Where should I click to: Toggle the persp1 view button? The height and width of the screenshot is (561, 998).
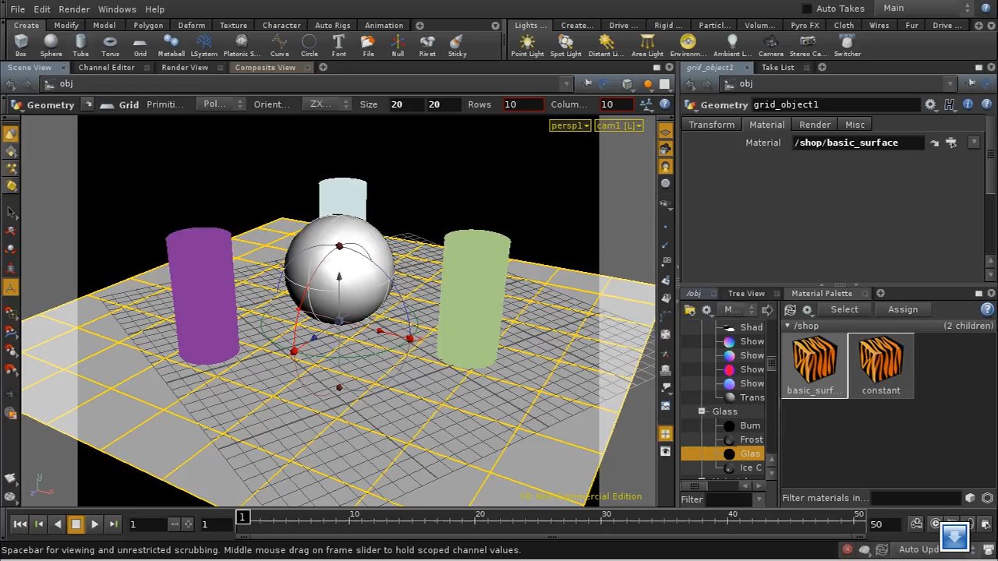[569, 125]
